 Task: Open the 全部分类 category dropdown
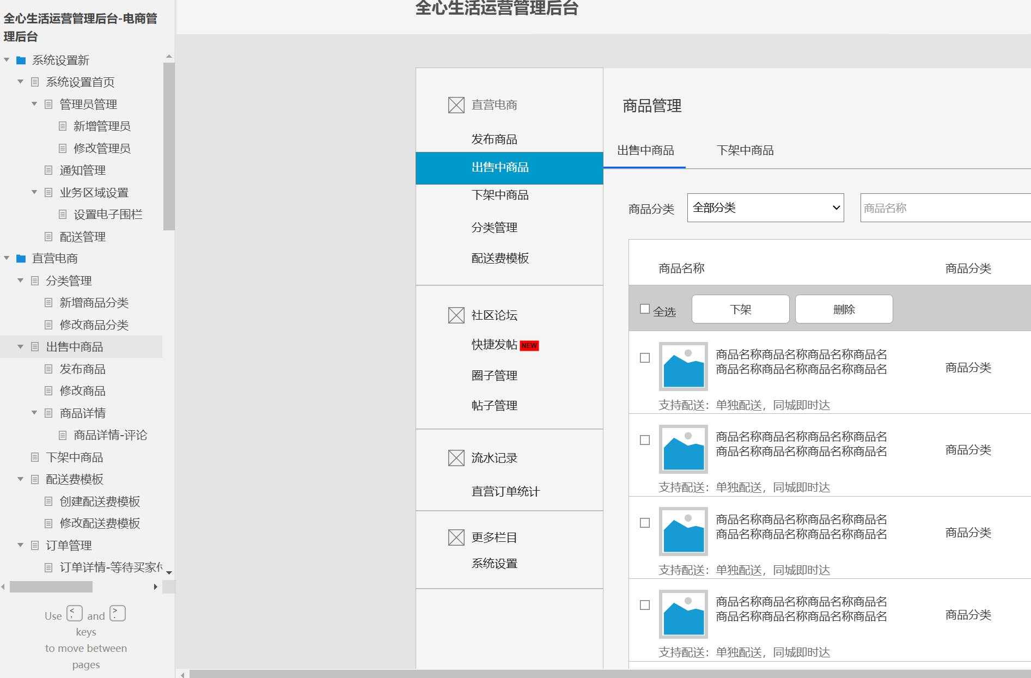(x=765, y=207)
